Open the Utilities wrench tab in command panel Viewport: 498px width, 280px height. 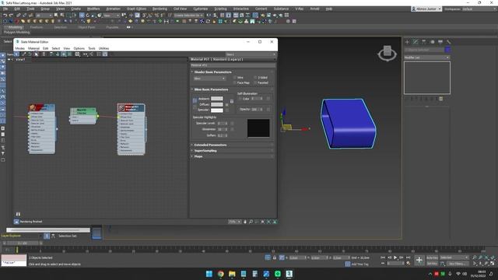click(x=448, y=42)
